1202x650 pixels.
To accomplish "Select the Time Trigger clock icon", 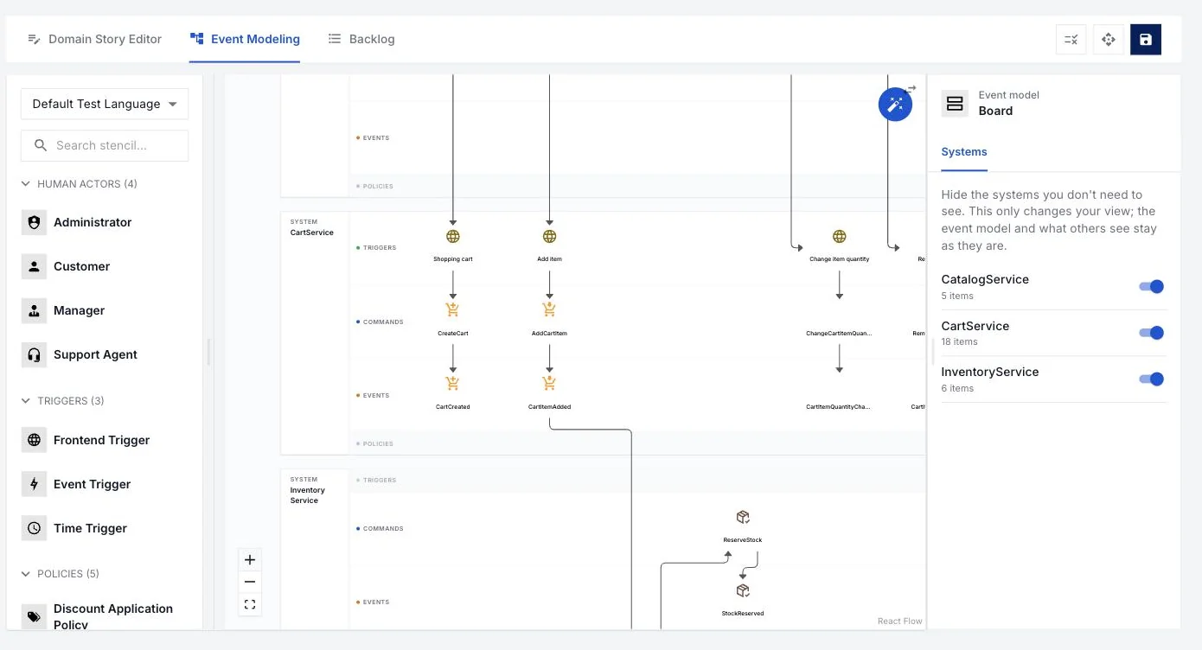I will tap(34, 528).
